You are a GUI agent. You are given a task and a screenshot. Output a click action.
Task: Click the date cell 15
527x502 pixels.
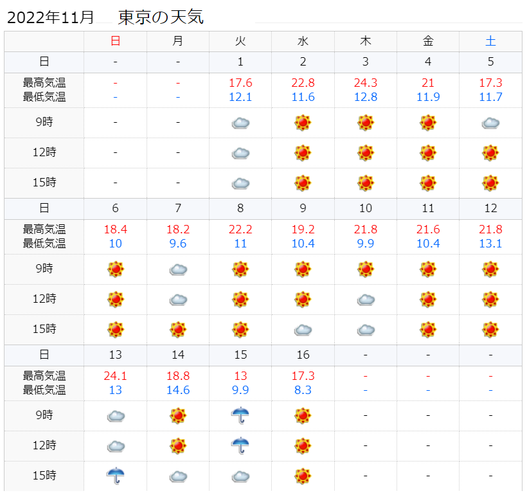click(x=240, y=355)
